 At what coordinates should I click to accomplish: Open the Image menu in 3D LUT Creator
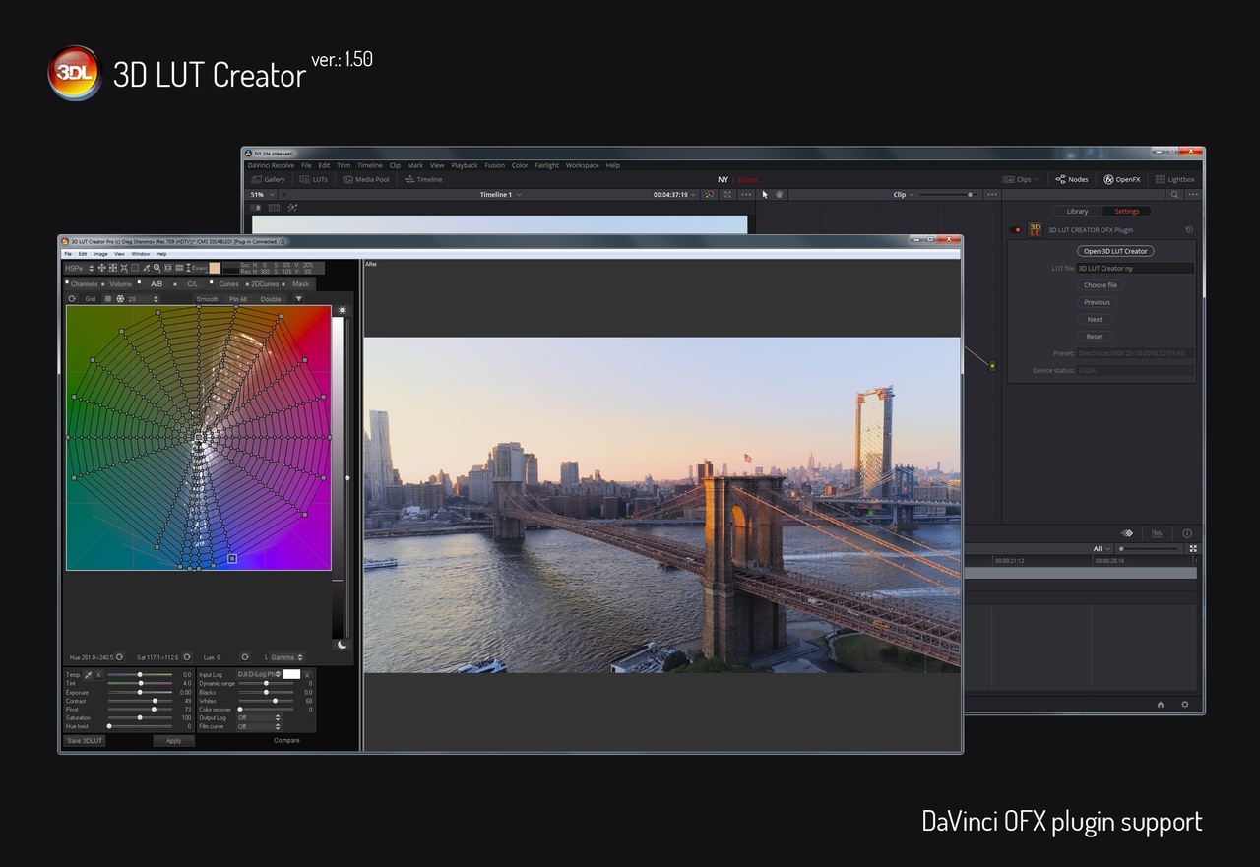(x=100, y=254)
